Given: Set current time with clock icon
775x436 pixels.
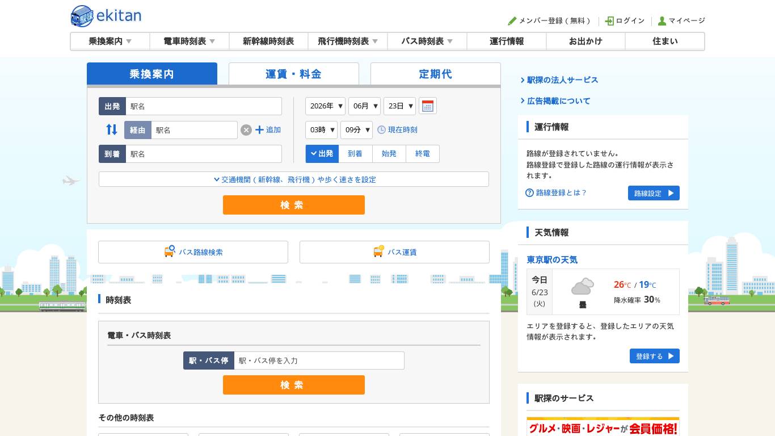Looking at the screenshot, I should (382, 130).
